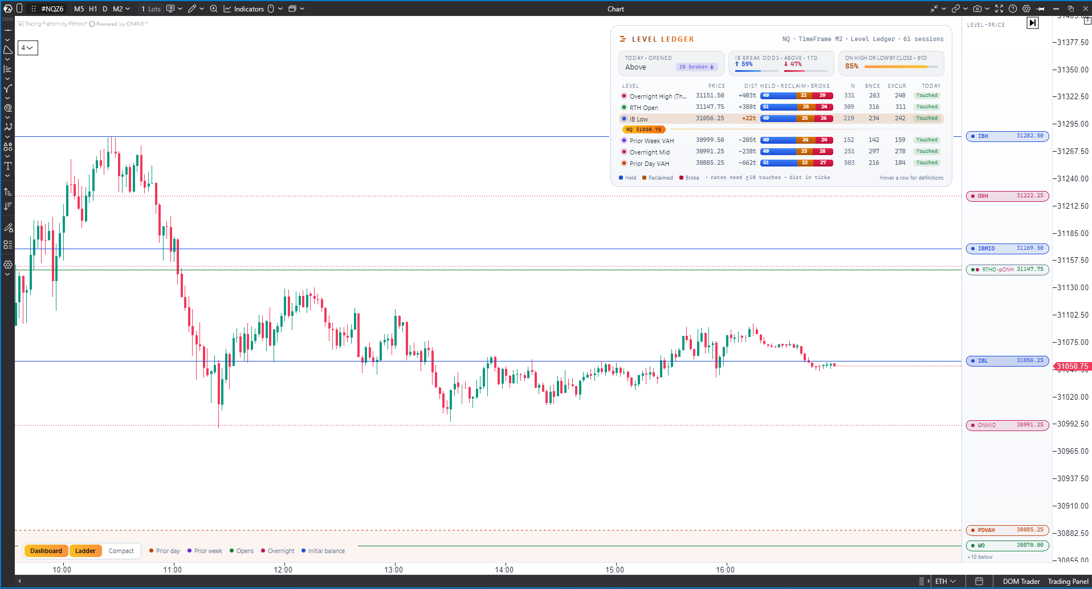The width and height of the screenshot is (1092, 589).
Task: Open the drawing objects list icon
Action: click(8, 245)
